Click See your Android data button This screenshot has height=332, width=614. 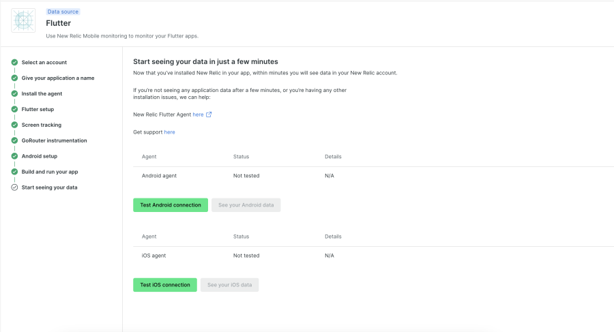246,205
